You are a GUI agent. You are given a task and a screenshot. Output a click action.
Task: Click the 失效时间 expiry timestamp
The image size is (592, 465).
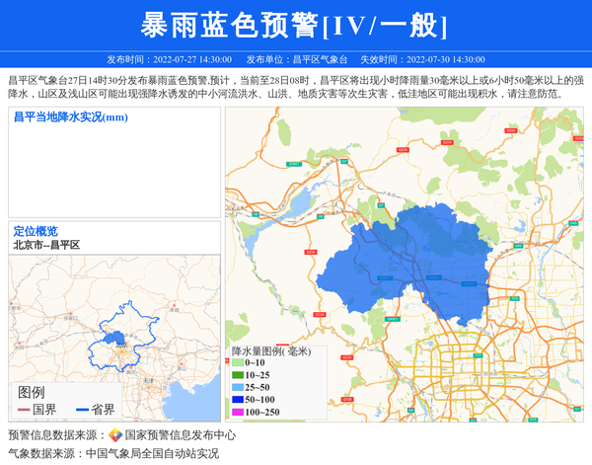(421, 59)
